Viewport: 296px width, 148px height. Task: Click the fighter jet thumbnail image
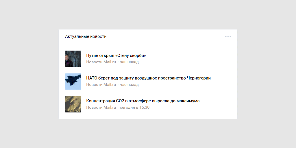[73, 82]
